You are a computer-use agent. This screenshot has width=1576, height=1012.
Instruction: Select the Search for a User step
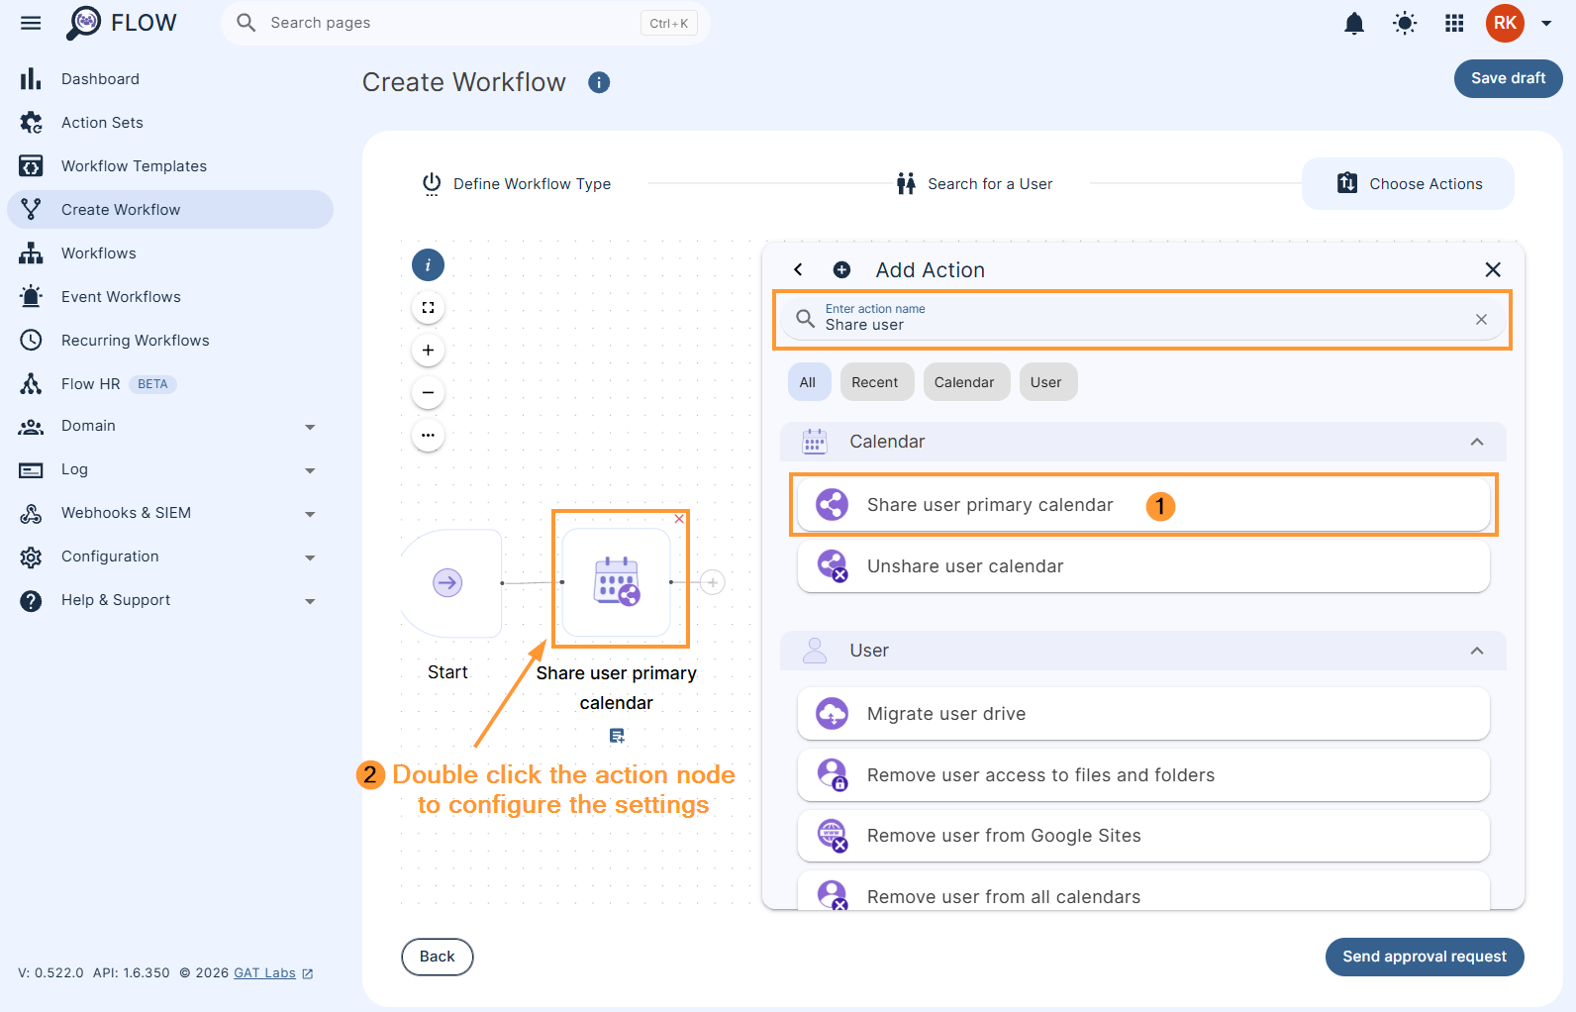coord(975,184)
